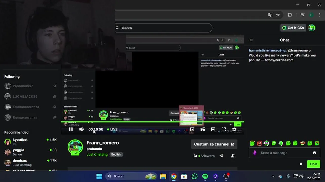This screenshot has width=325, height=182.
Task: Toggle notifications bell for Emmaacarranza
Action: coord(55,107)
